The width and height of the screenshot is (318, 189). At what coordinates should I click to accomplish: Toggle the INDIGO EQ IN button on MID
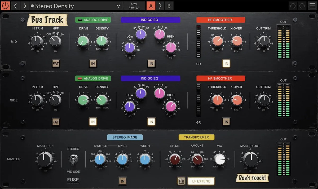(x=151, y=63)
